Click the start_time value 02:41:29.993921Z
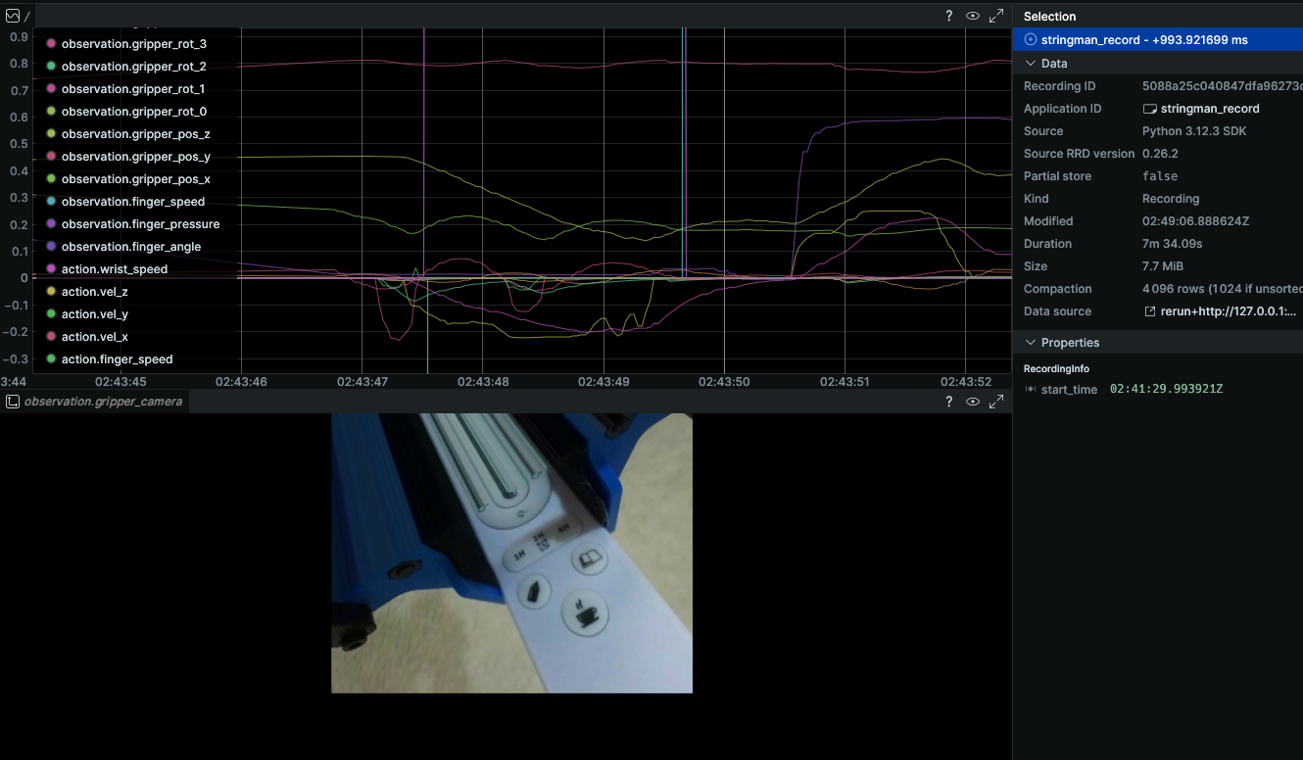 pyautogui.click(x=1166, y=389)
